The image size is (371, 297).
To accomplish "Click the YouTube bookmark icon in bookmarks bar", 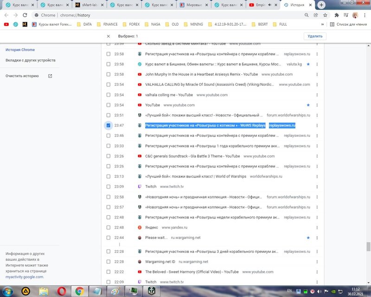I will tap(6, 24).
